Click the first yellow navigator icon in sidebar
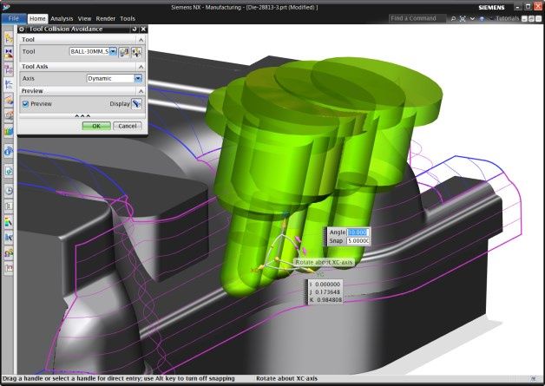545x386 pixels. (x=9, y=38)
